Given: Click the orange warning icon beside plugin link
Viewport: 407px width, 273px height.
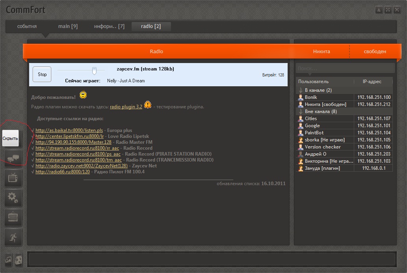Looking at the screenshot, I should tap(147, 105).
